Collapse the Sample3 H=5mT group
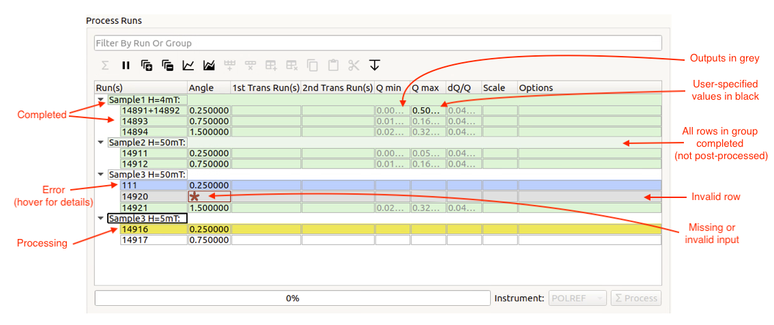Viewport: 774px width, 325px height. (x=102, y=218)
